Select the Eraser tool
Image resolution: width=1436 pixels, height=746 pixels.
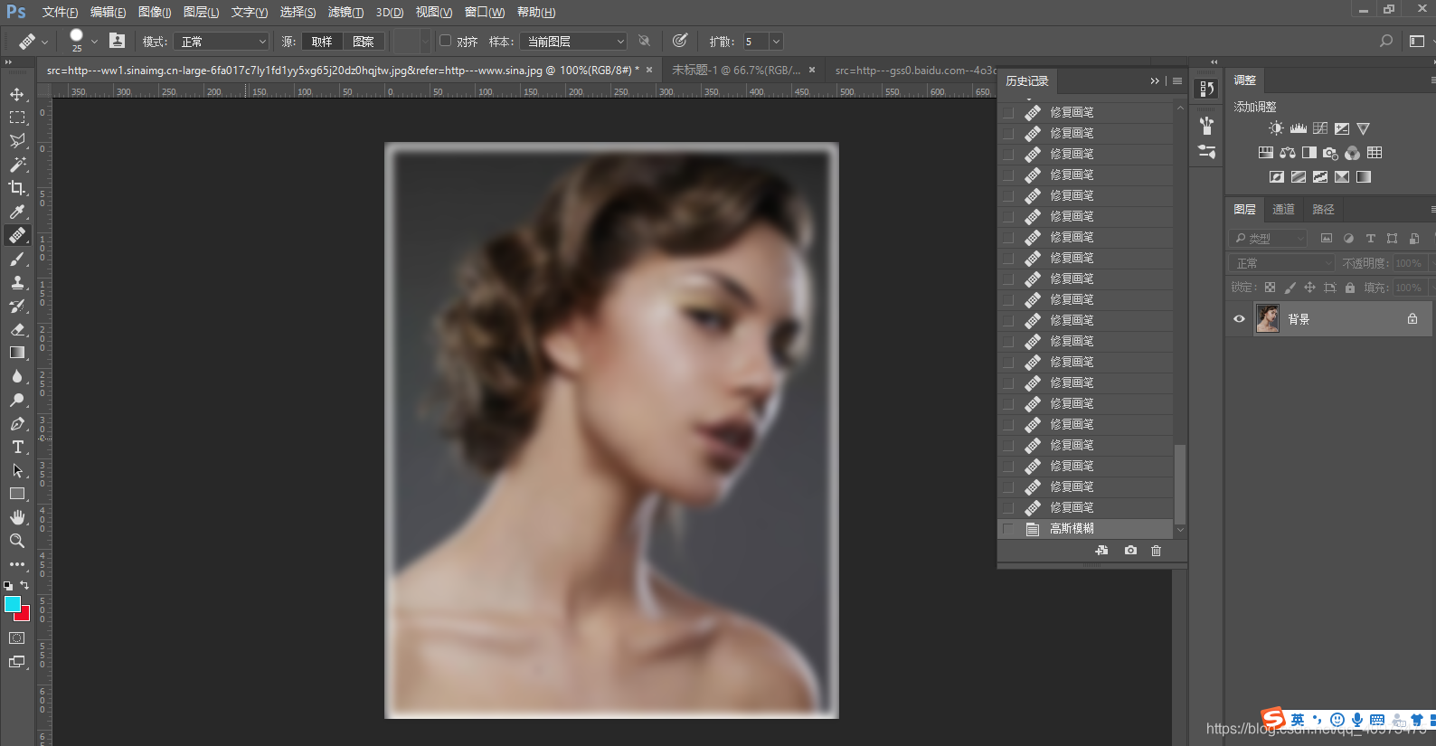17,329
